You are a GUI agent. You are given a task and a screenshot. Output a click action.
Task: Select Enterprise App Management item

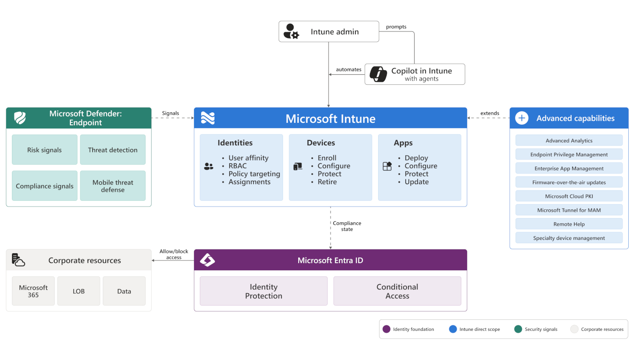[x=569, y=168]
